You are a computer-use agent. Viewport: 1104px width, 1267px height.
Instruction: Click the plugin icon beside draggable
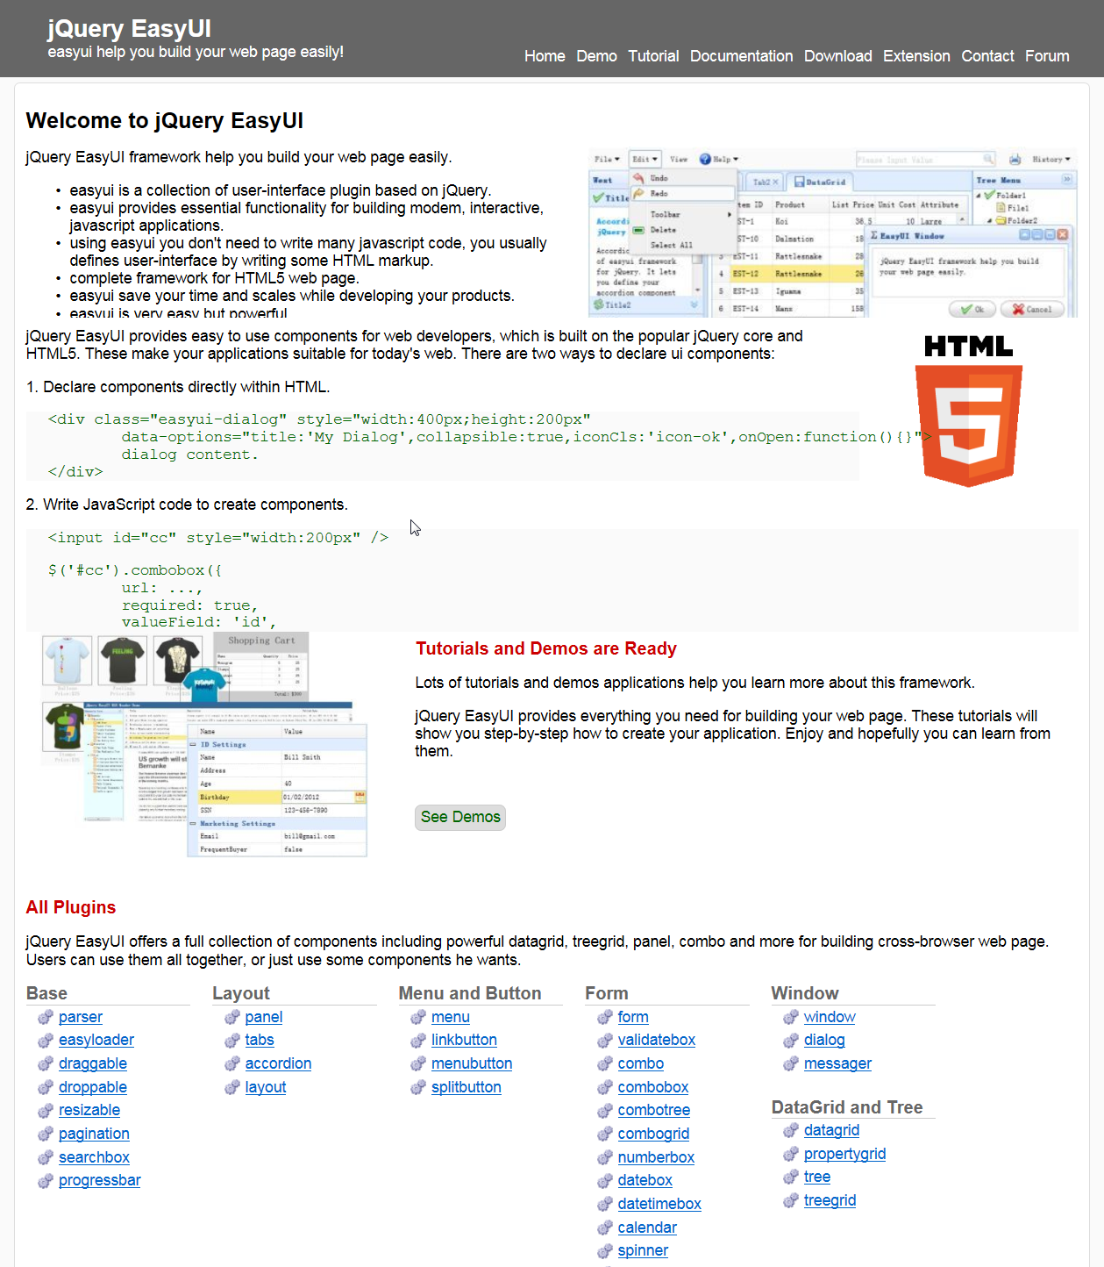(x=46, y=1064)
